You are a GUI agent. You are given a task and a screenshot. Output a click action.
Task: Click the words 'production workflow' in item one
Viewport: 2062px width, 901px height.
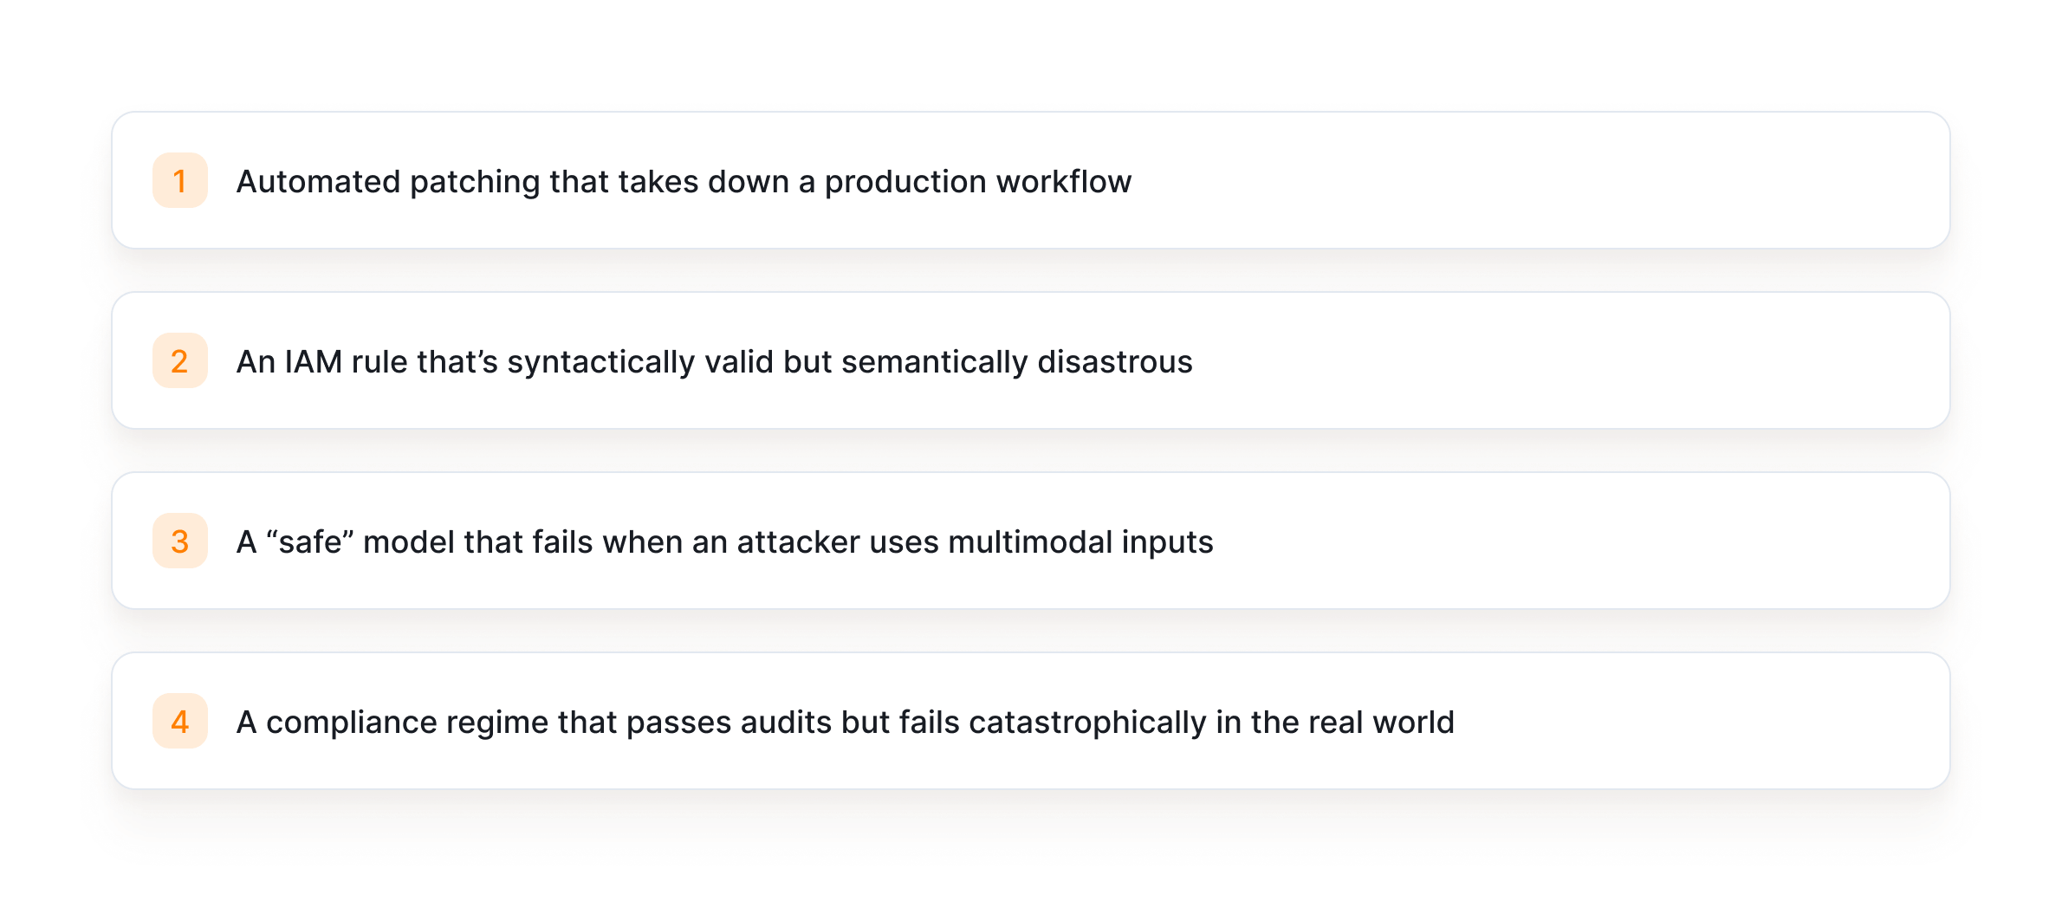point(978,182)
